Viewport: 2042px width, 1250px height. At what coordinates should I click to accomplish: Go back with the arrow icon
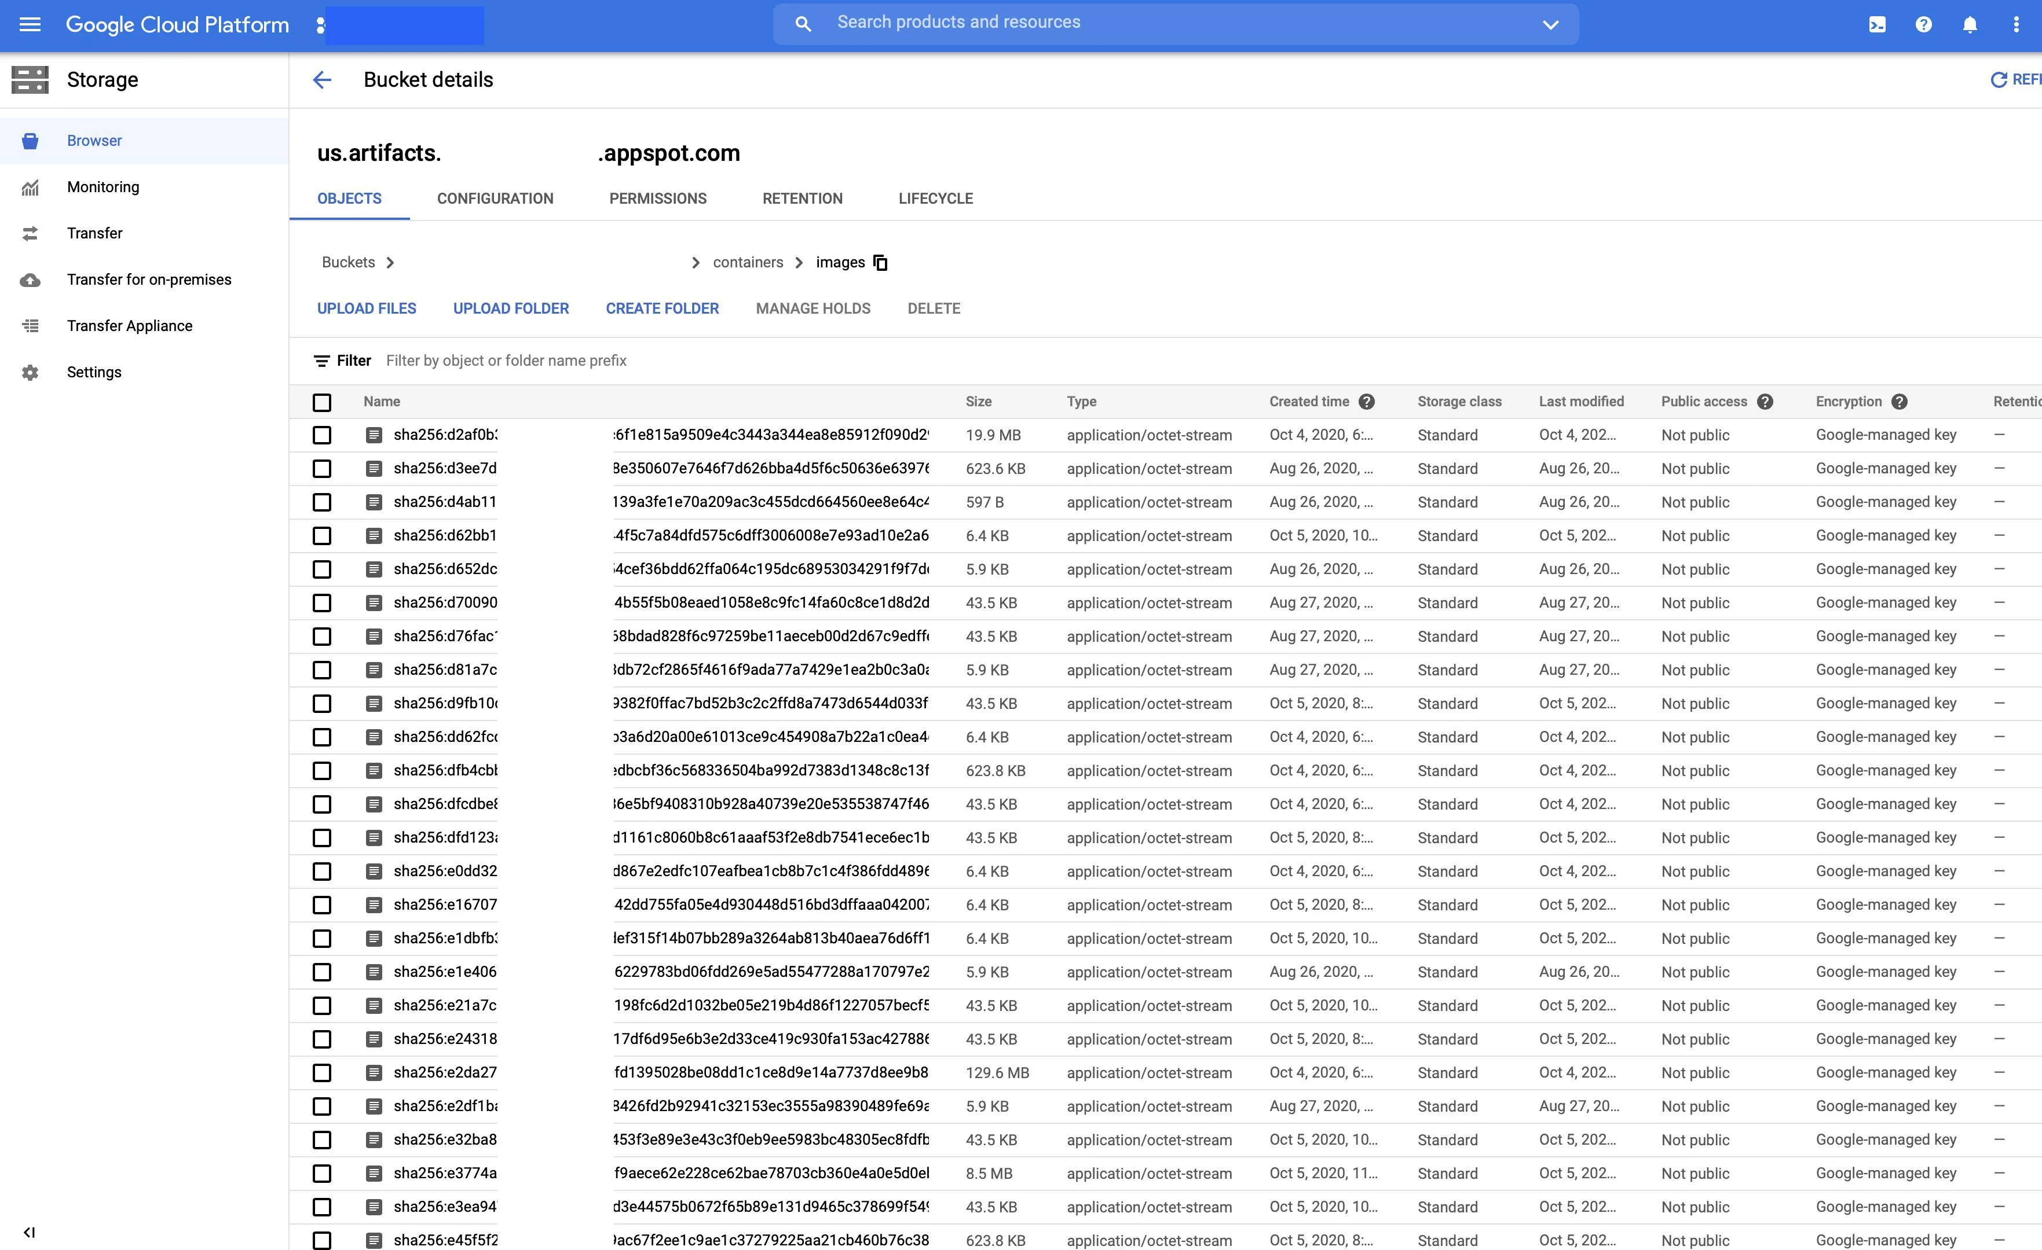tap(321, 79)
